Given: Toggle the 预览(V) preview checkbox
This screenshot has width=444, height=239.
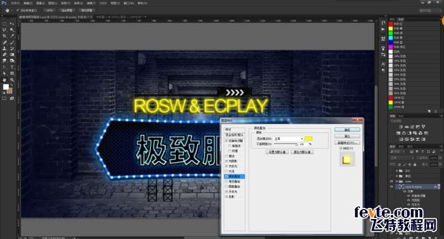Looking at the screenshot, I should coord(341,148).
